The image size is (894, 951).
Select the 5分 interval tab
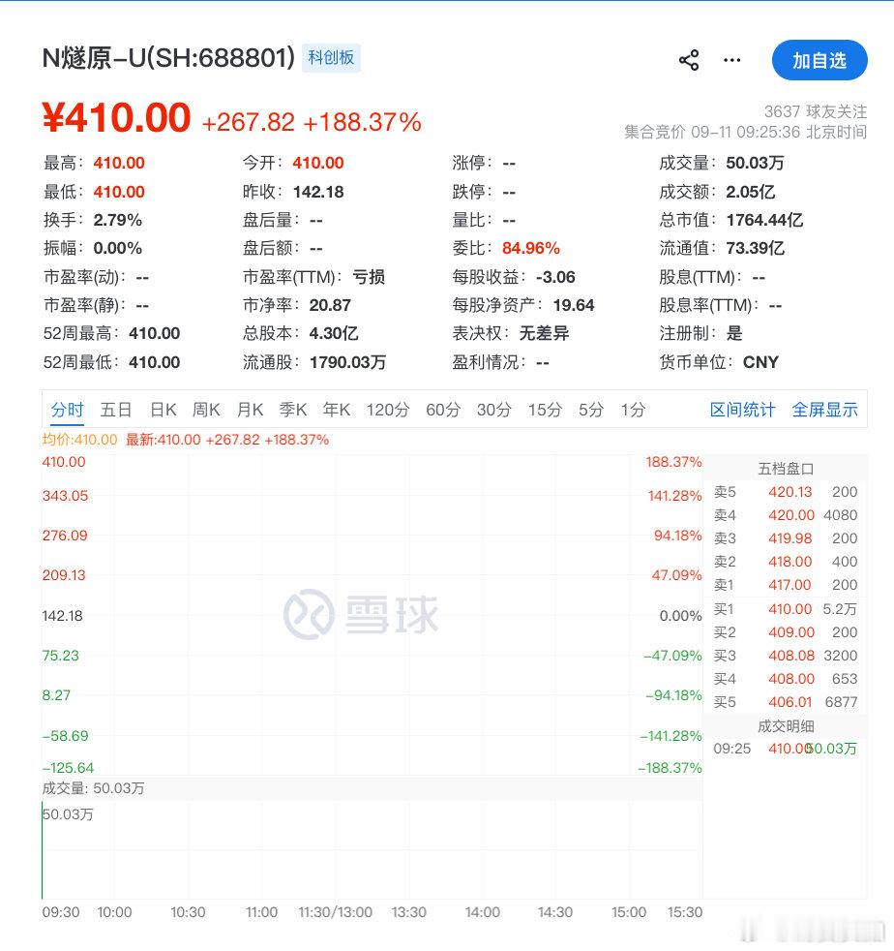591,410
